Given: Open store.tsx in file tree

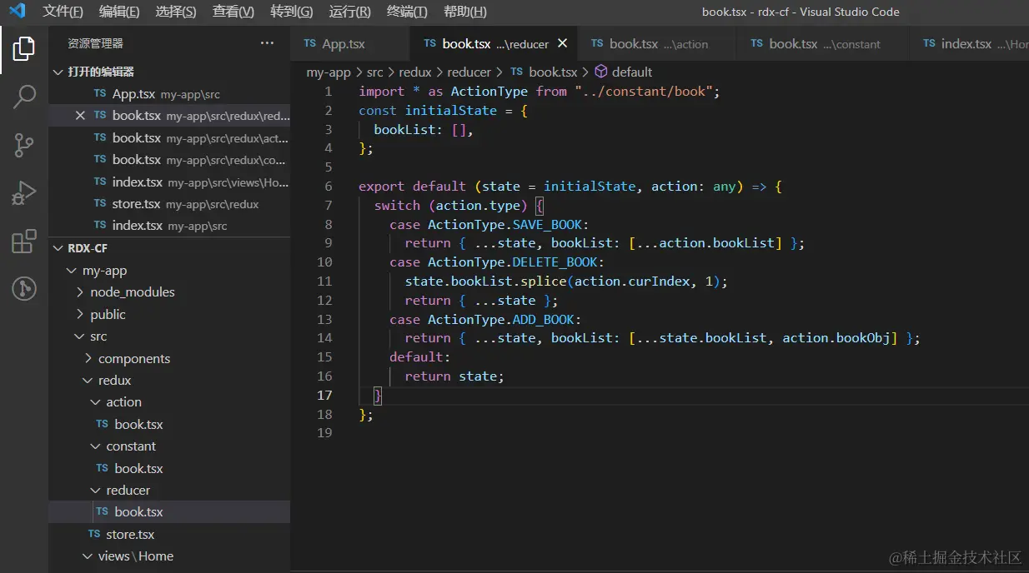Looking at the screenshot, I should coord(169,535).
